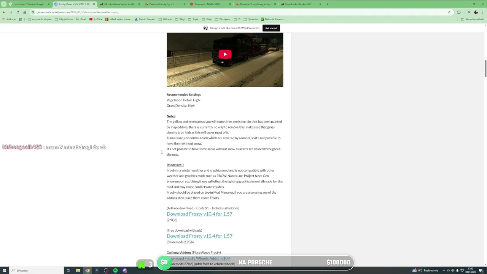Click the page vertical scrollbar thumb
Image resolution: width=487 pixels, height=274 pixels.
tap(485, 68)
